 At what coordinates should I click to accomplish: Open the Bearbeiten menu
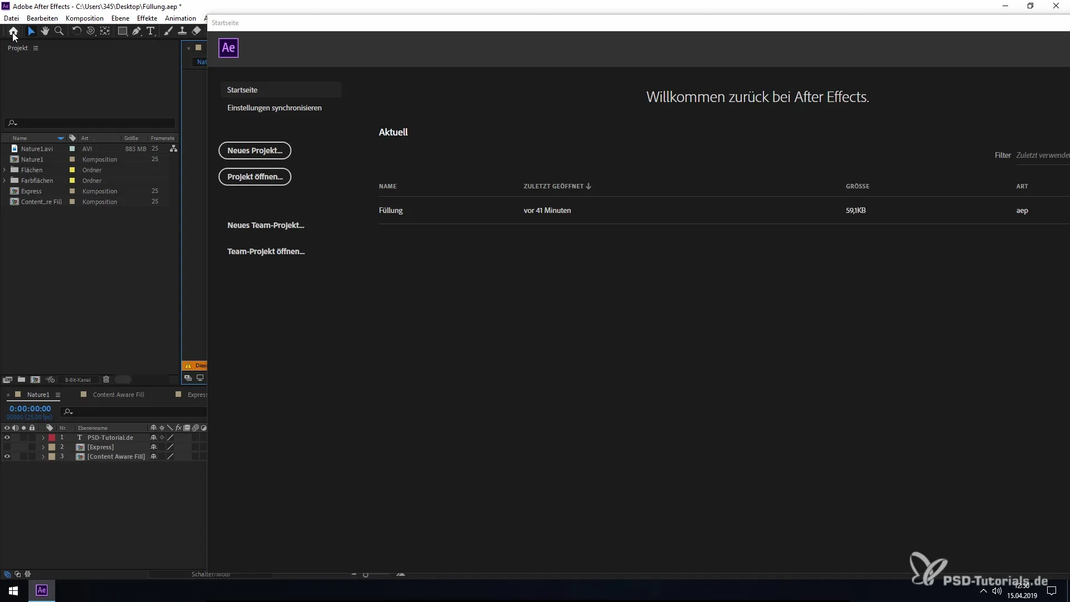point(42,18)
